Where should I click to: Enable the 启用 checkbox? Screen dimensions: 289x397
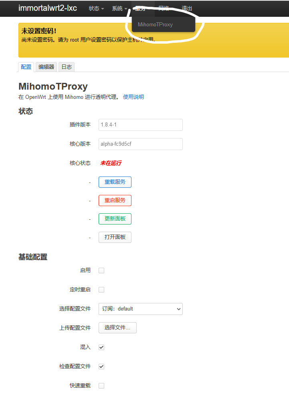[x=101, y=271]
